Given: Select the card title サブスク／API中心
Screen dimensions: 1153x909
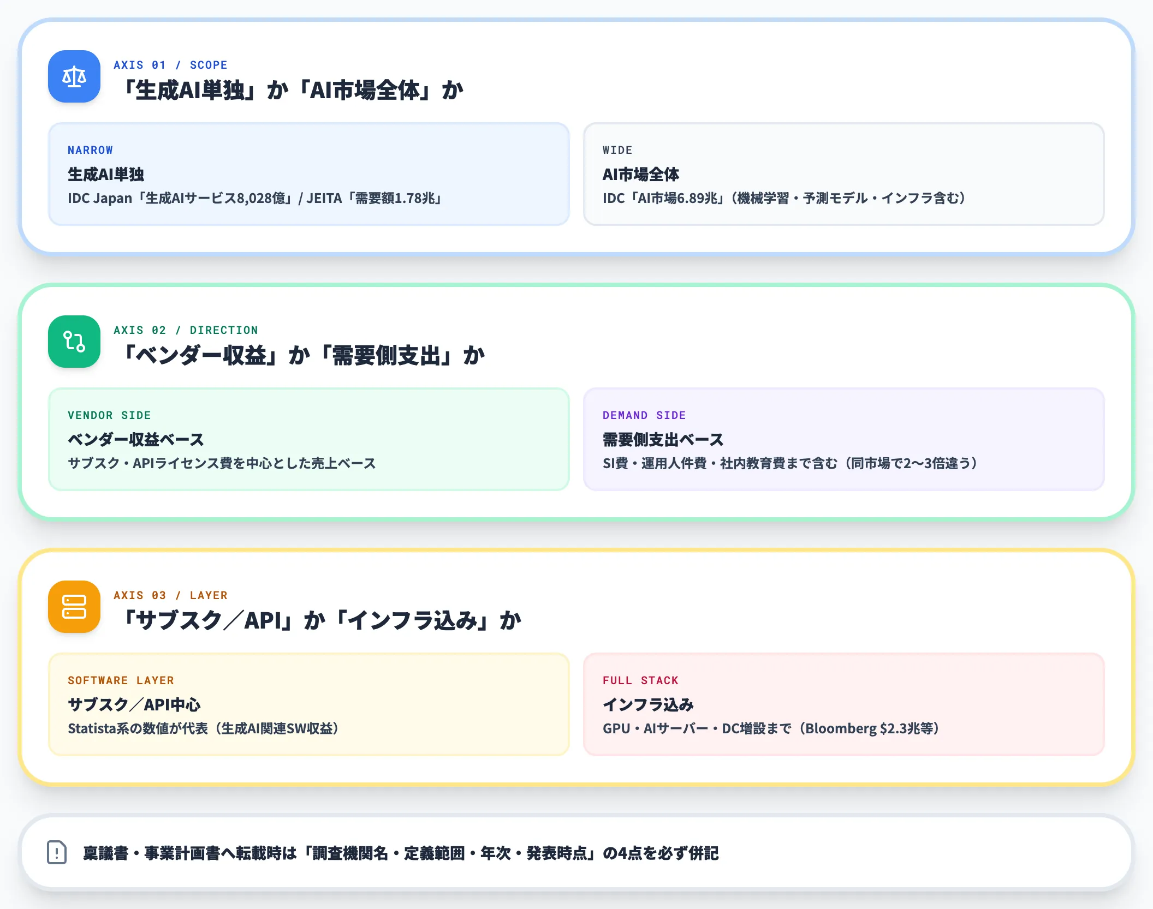Looking at the screenshot, I should [134, 705].
